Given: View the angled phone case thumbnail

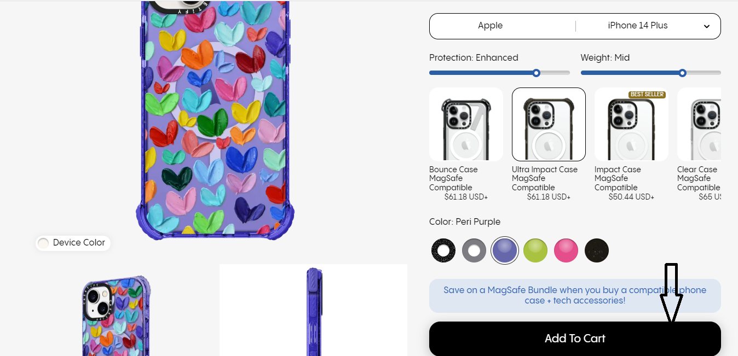Looking at the screenshot, I should [117, 315].
